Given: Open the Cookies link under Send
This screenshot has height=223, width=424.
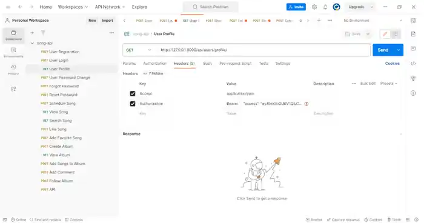Looking at the screenshot, I should [392, 64].
